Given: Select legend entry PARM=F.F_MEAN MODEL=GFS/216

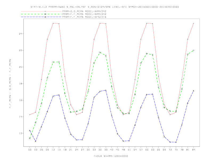Looking at the screenshot, I should point(84,17).
